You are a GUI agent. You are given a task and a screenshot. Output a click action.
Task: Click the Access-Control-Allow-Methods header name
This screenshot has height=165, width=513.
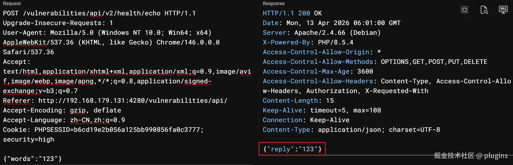point(318,62)
